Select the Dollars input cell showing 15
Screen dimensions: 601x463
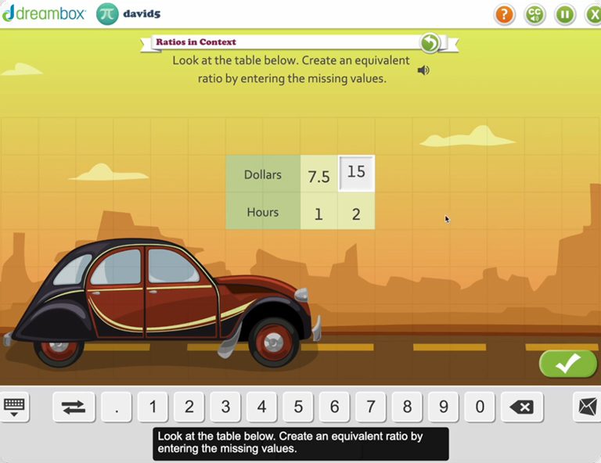click(x=356, y=173)
